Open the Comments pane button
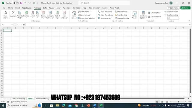 click(x=173, y=8)
